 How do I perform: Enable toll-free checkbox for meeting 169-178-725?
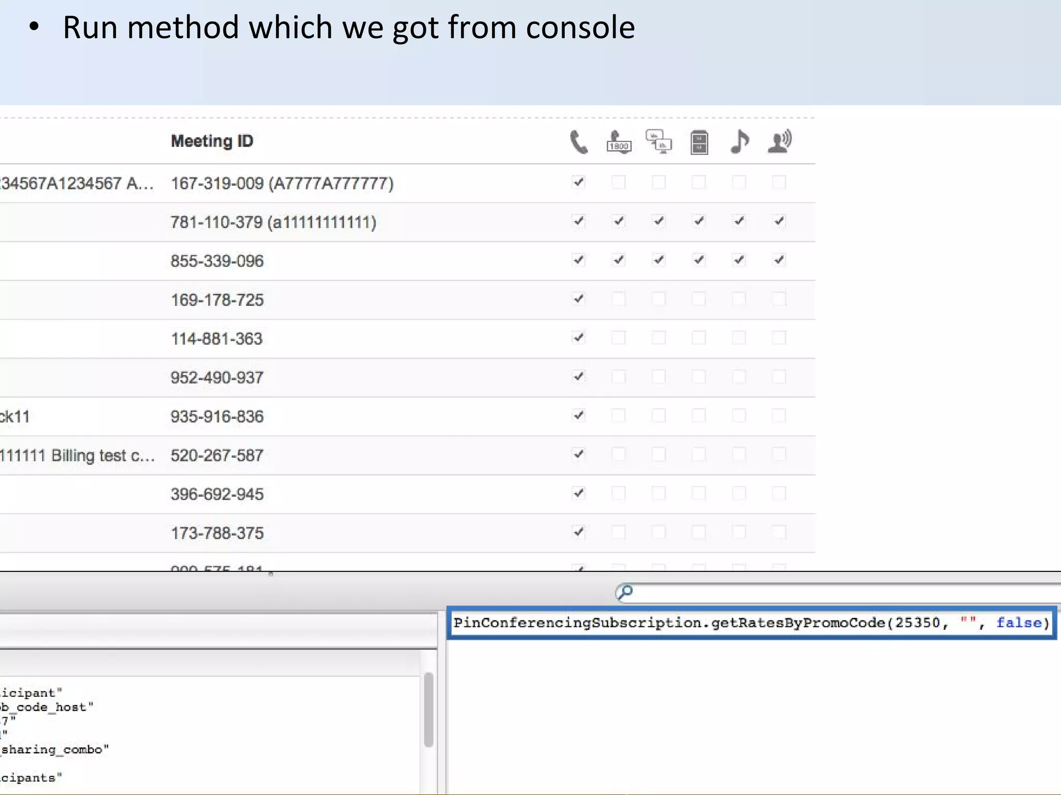[619, 299]
